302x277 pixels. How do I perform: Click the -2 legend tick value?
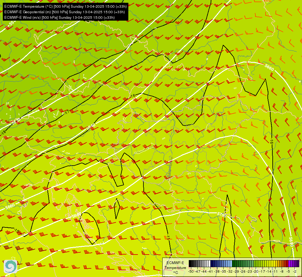(x=295, y=271)
